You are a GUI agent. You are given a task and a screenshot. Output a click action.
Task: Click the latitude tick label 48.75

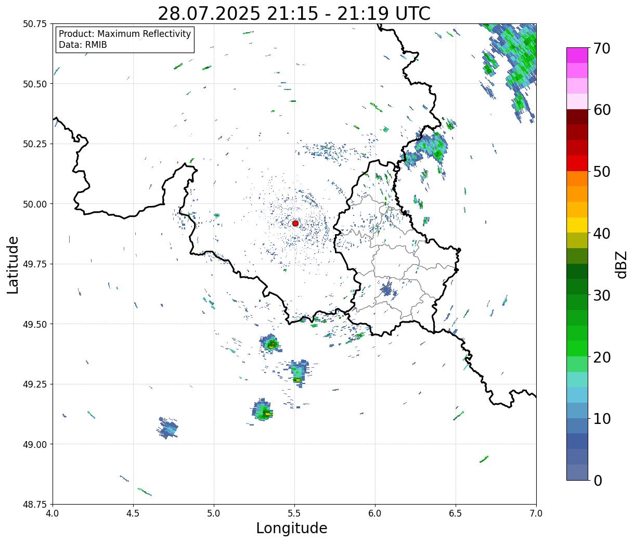35,504
